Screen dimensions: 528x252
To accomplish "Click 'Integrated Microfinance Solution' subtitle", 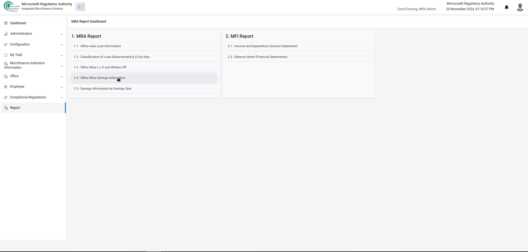I will pyautogui.click(x=42, y=9).
